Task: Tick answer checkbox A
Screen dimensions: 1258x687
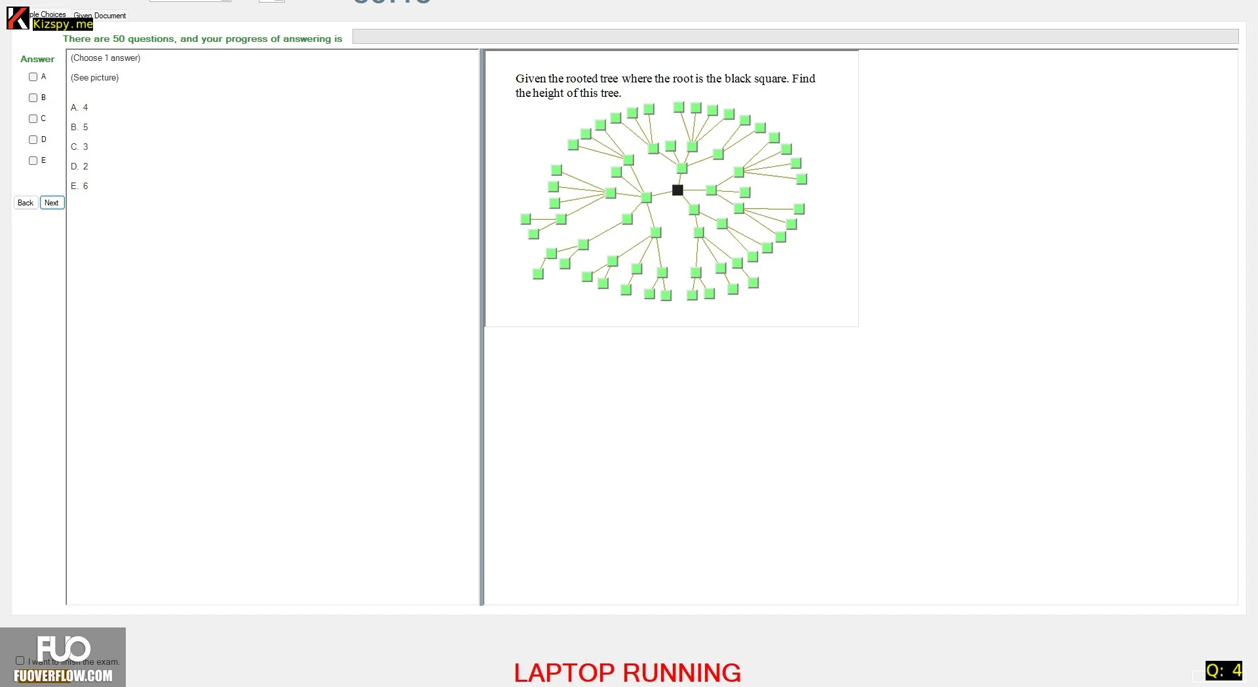Action: point(33,77)
